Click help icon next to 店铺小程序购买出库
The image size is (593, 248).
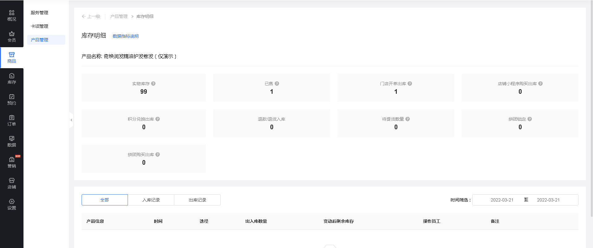tap(540, 84)
